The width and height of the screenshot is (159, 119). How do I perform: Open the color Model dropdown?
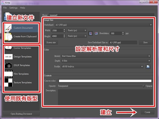point(106,56)
